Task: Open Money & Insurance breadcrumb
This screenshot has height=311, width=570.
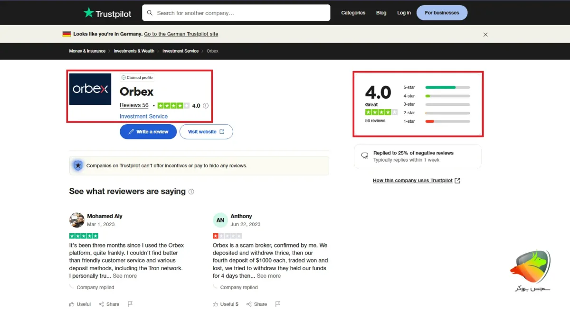Action: coord(87,51)
